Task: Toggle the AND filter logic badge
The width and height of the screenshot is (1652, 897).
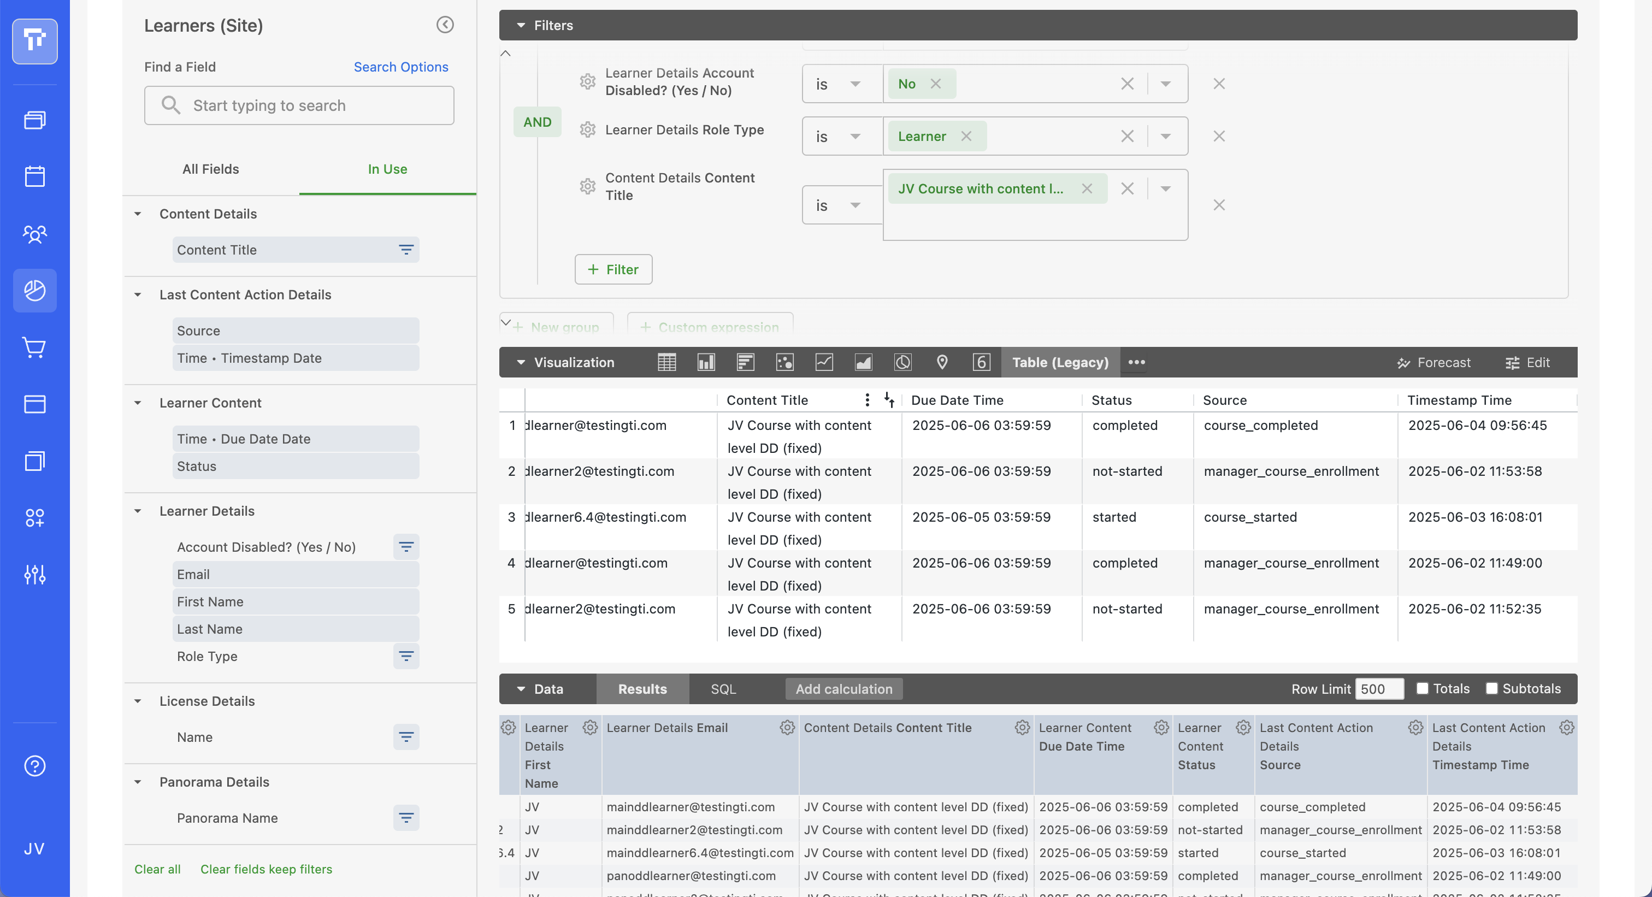Action: pyautogui.click(x=538, y=122)
